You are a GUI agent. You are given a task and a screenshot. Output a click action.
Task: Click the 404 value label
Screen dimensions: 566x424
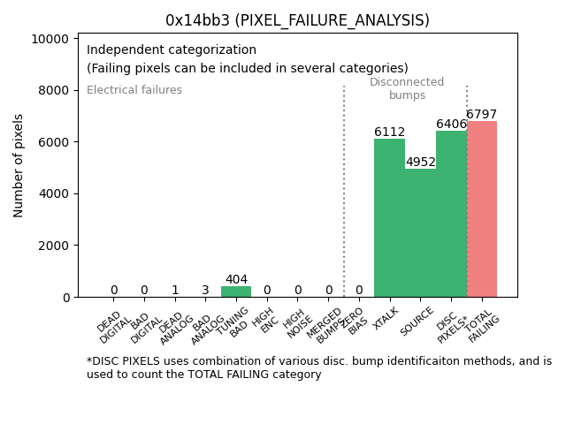tap(236, 280)
